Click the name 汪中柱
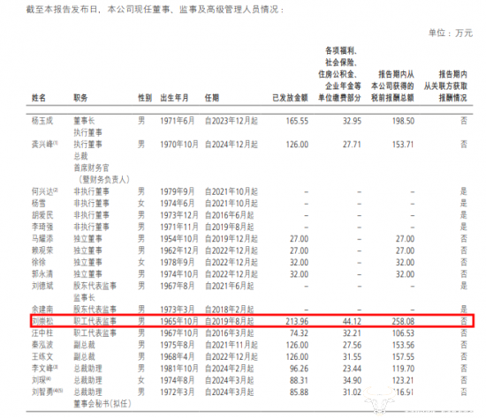The image size is (486, 418). [42, 333]
